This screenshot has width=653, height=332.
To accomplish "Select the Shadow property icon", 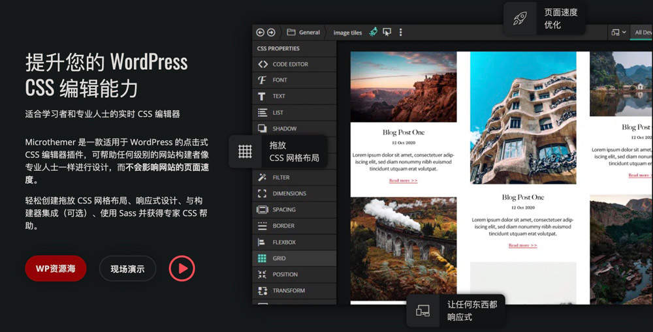I will (x=263, y=128).
